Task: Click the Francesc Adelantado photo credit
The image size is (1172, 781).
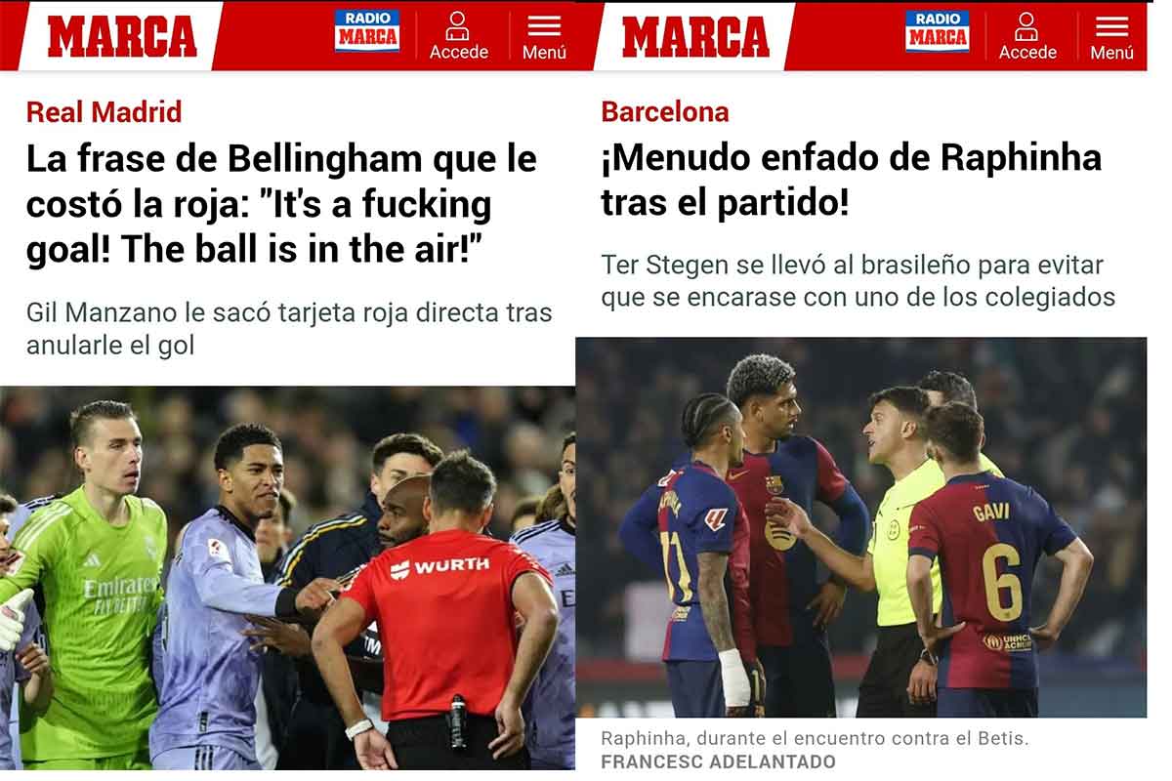Action: pos(718,761)
